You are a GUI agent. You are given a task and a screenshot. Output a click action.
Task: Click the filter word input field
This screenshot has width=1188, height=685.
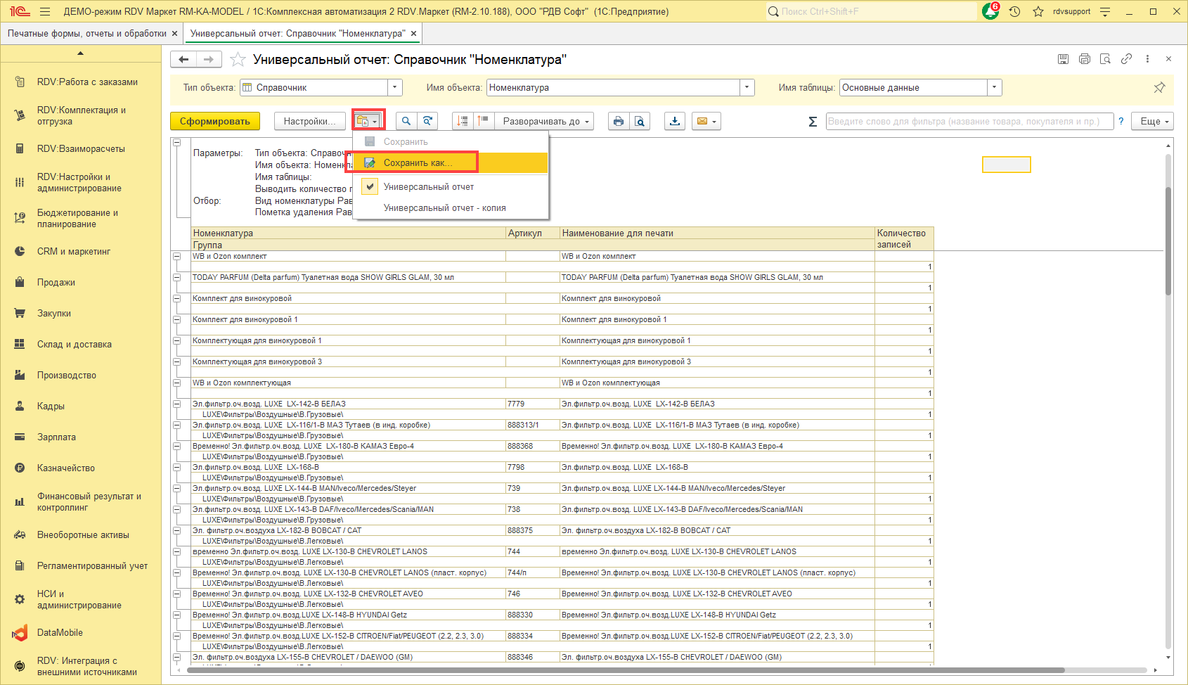point(969,122)
